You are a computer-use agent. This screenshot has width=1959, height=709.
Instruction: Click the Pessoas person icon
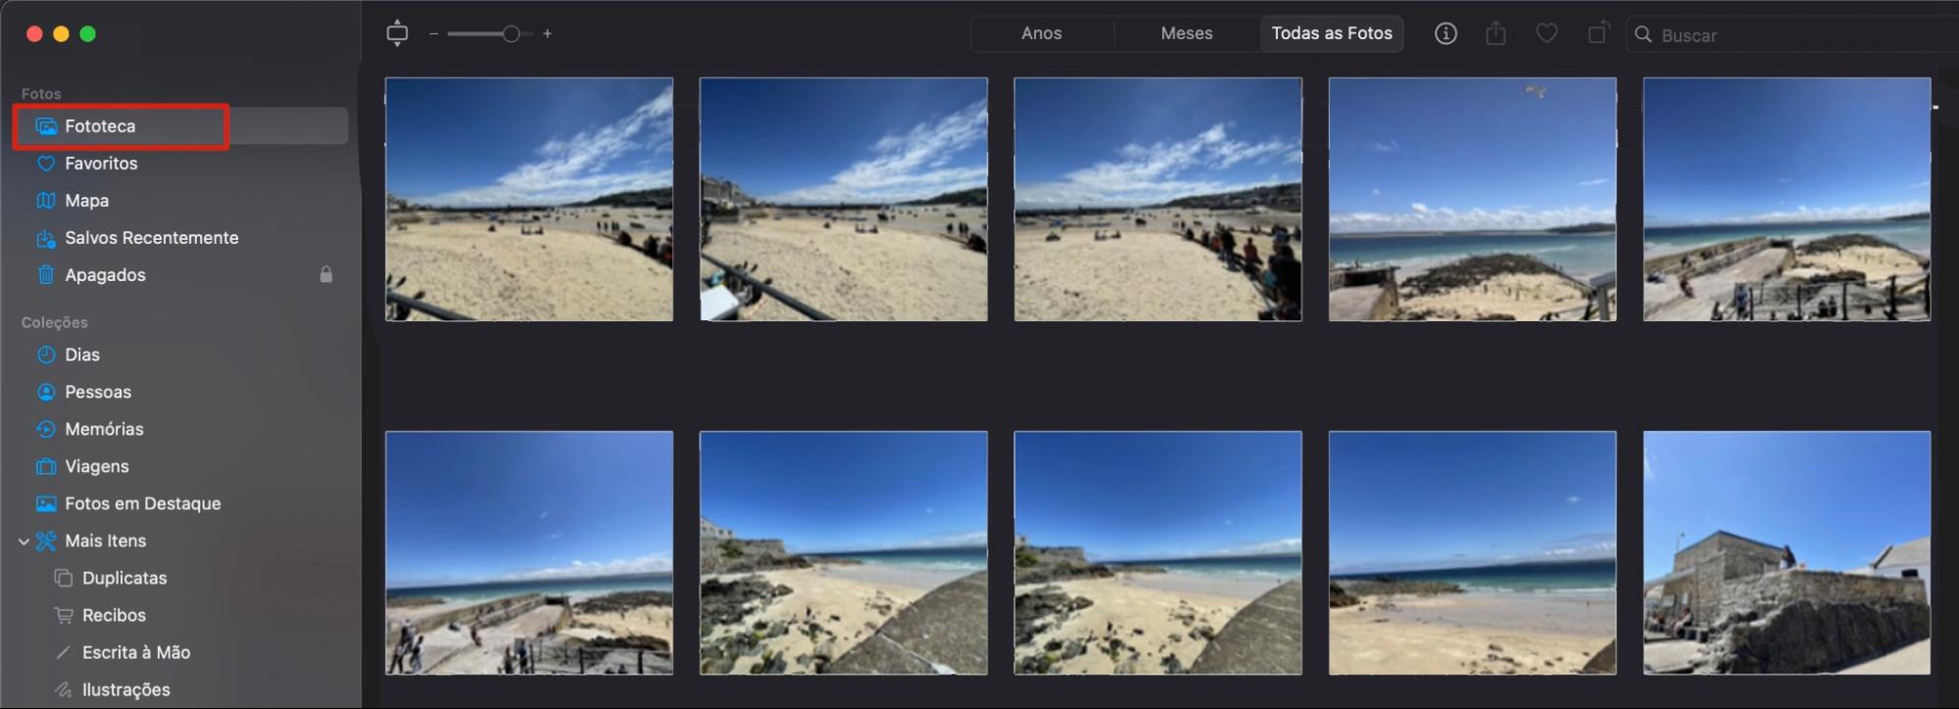(46, 392)
